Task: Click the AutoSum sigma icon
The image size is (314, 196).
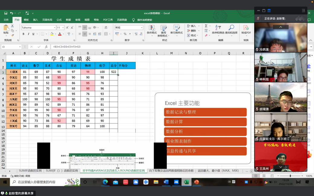Action: point(206,26)
